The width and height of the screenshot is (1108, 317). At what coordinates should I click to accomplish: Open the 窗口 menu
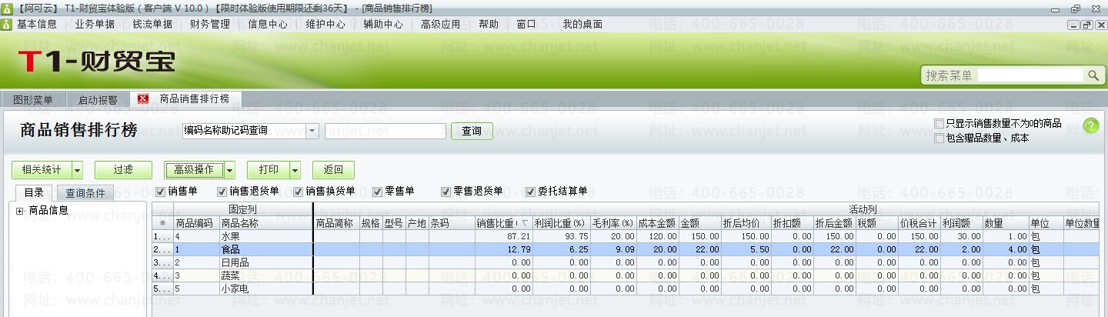click(x=526, y=24)
